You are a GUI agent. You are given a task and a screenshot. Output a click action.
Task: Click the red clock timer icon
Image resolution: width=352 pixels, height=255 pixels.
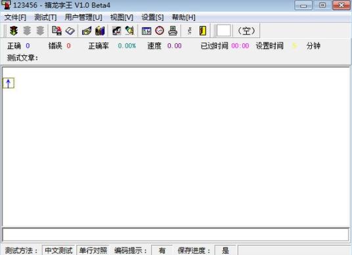(160, 31)
